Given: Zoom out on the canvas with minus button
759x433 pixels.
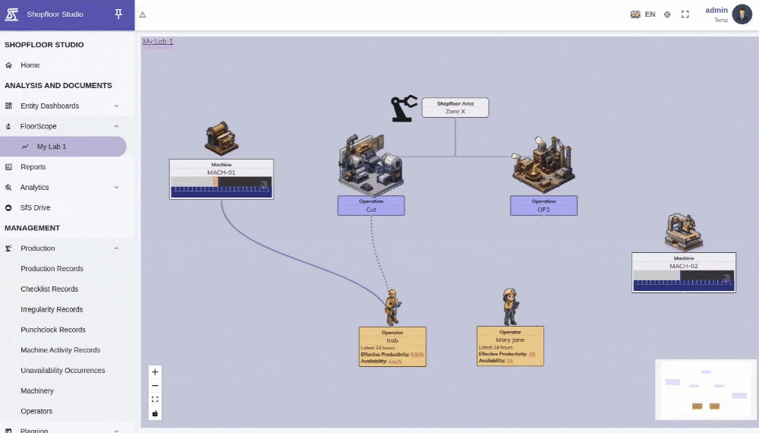Looking at the screenshot, I should click(x=156, y=386).
